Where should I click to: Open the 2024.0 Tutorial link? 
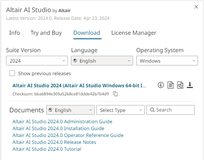pos(47,149)
